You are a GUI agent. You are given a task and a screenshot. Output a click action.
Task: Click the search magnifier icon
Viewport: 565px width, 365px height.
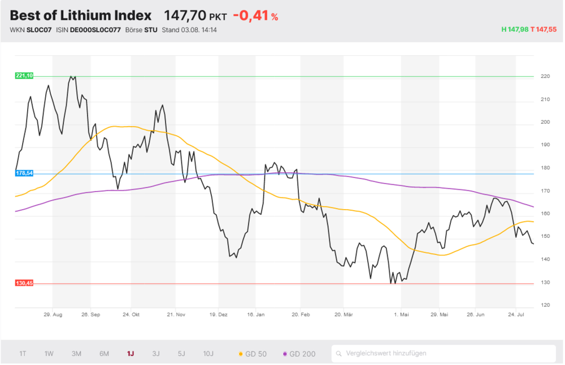[338, 354]
